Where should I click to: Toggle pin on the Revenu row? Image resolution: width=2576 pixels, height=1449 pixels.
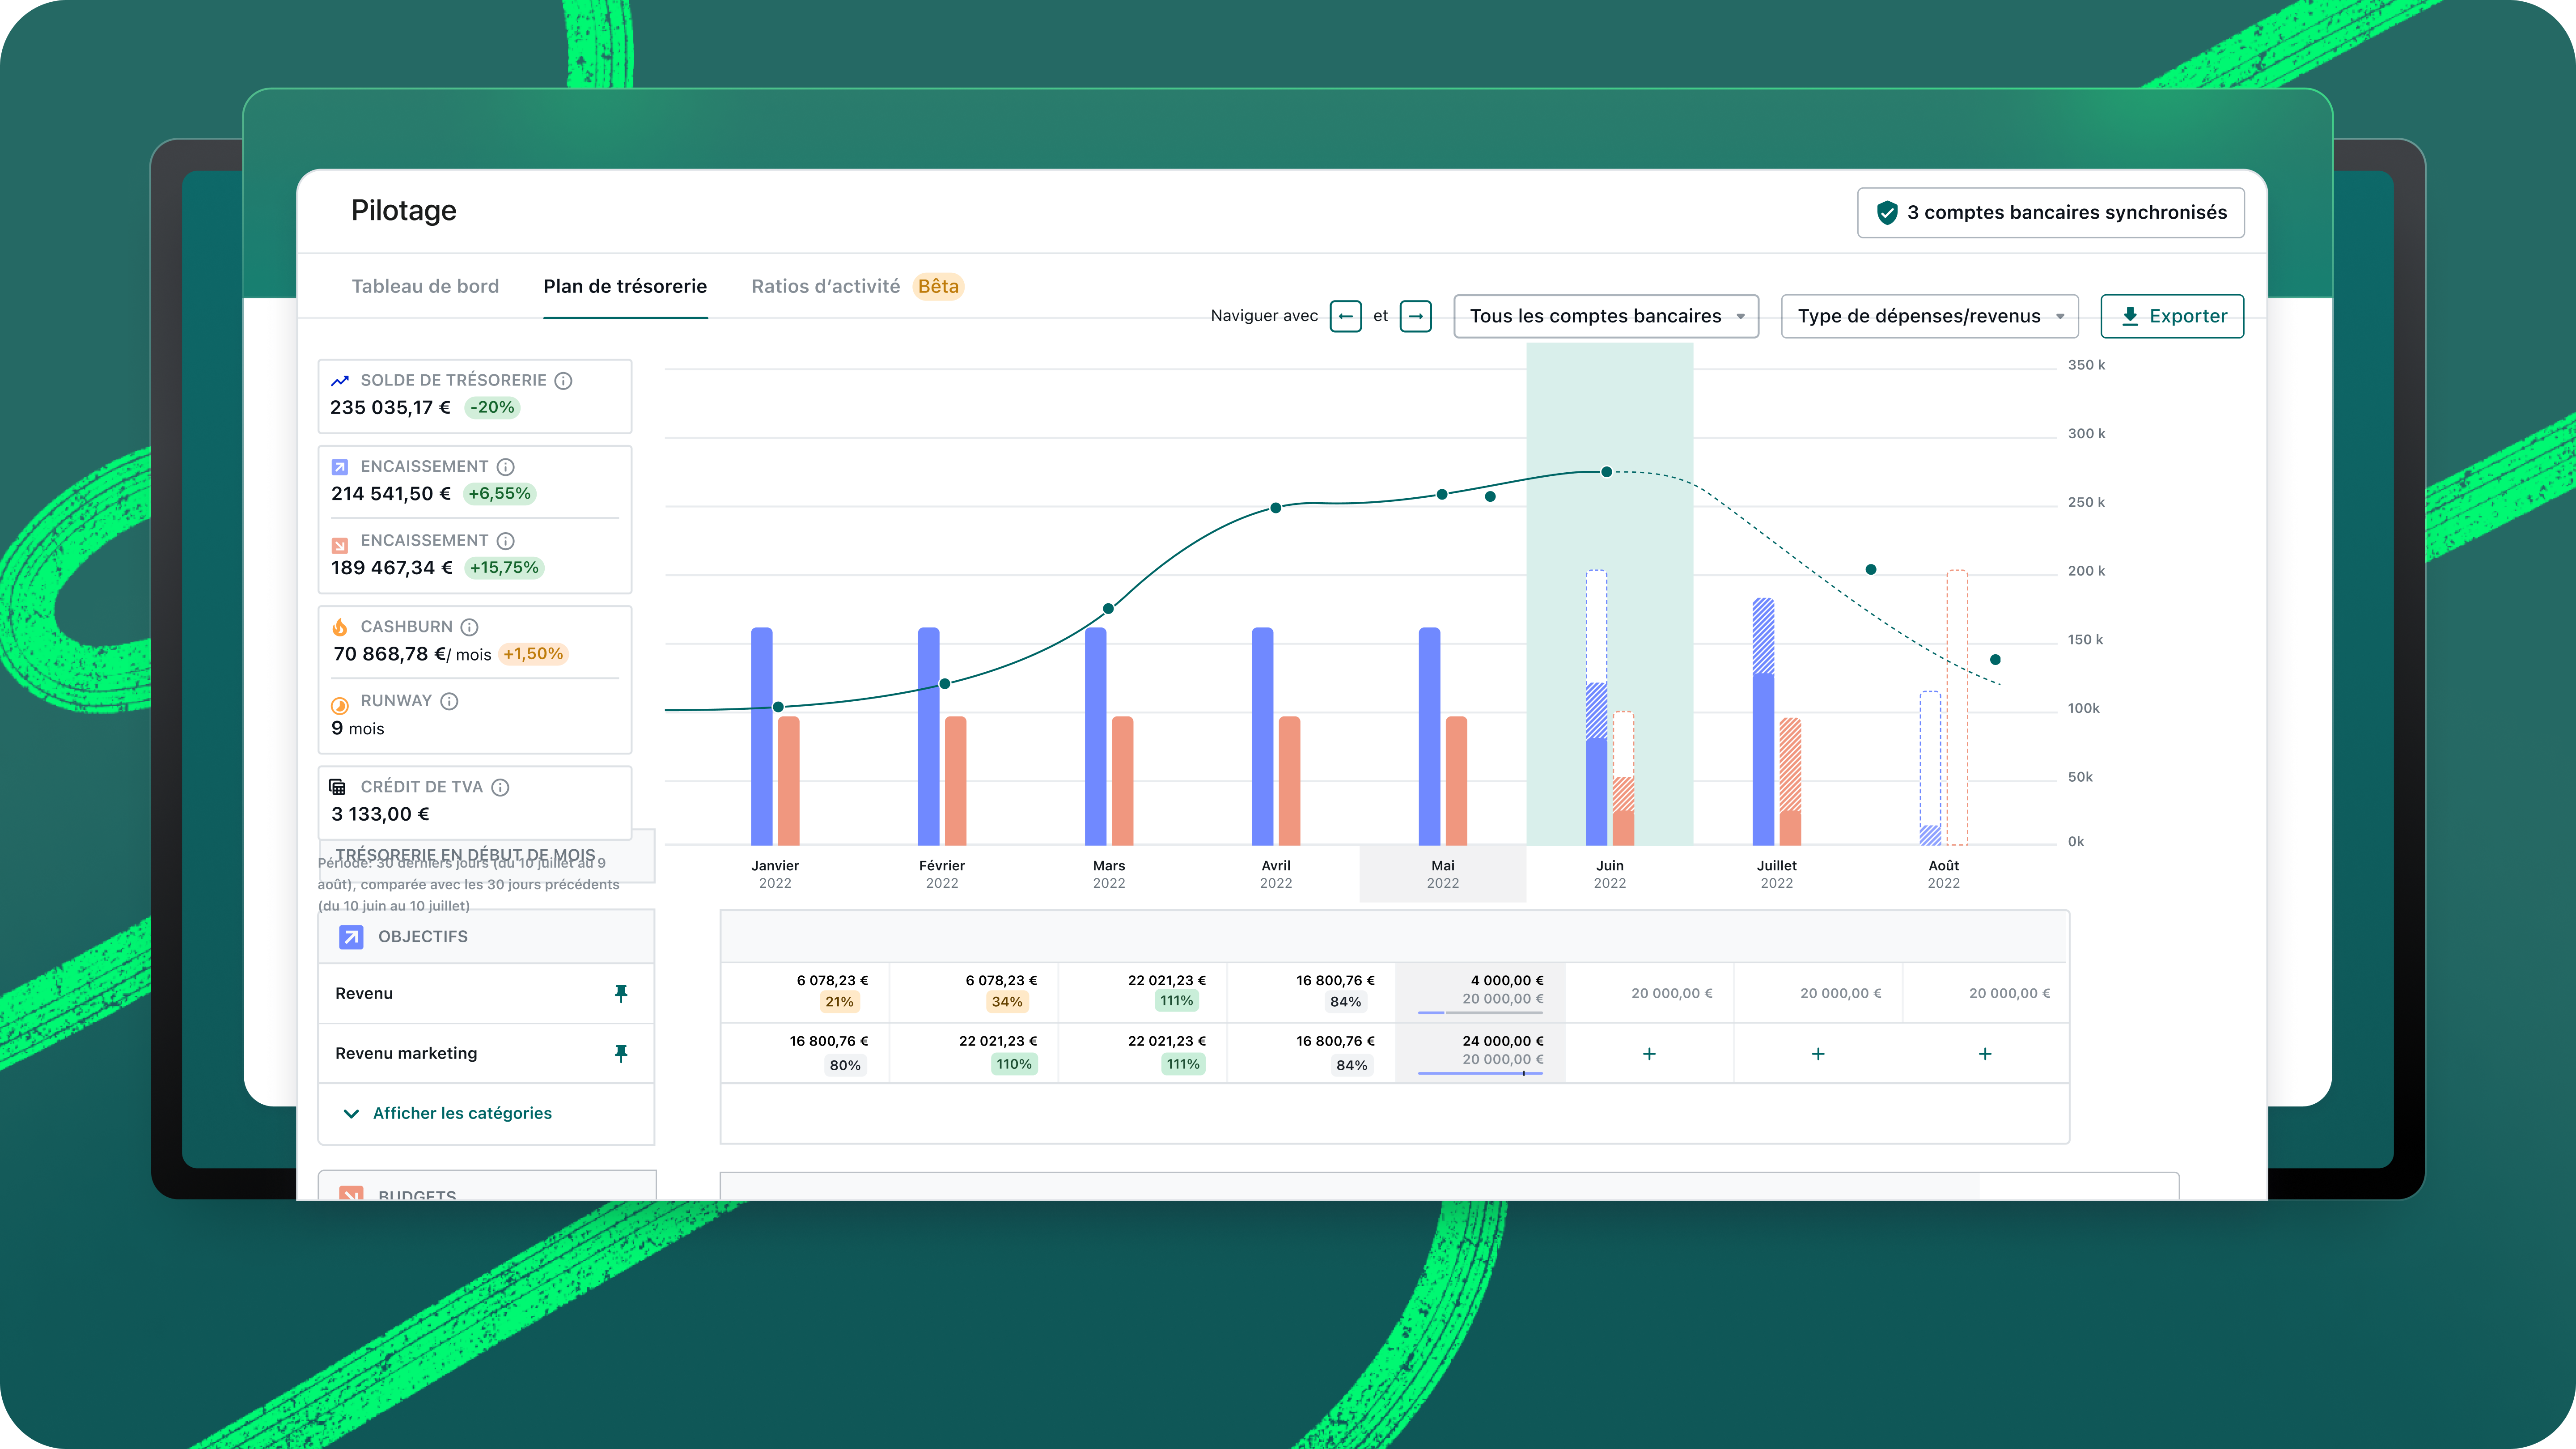click(x=621, y=993)
